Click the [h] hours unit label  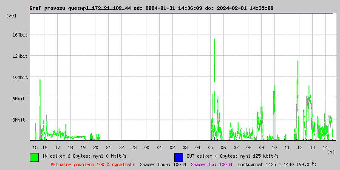coord(331,151)
